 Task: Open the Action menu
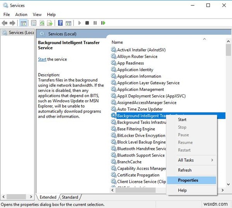click(x=21, y=14)
